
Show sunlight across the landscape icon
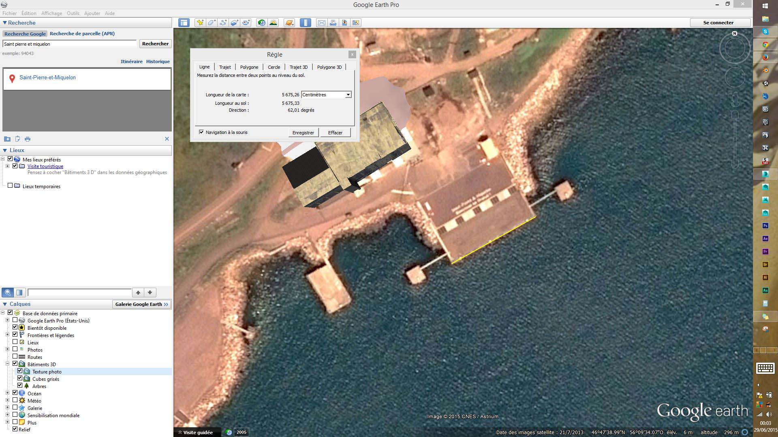tap(274, 23)
